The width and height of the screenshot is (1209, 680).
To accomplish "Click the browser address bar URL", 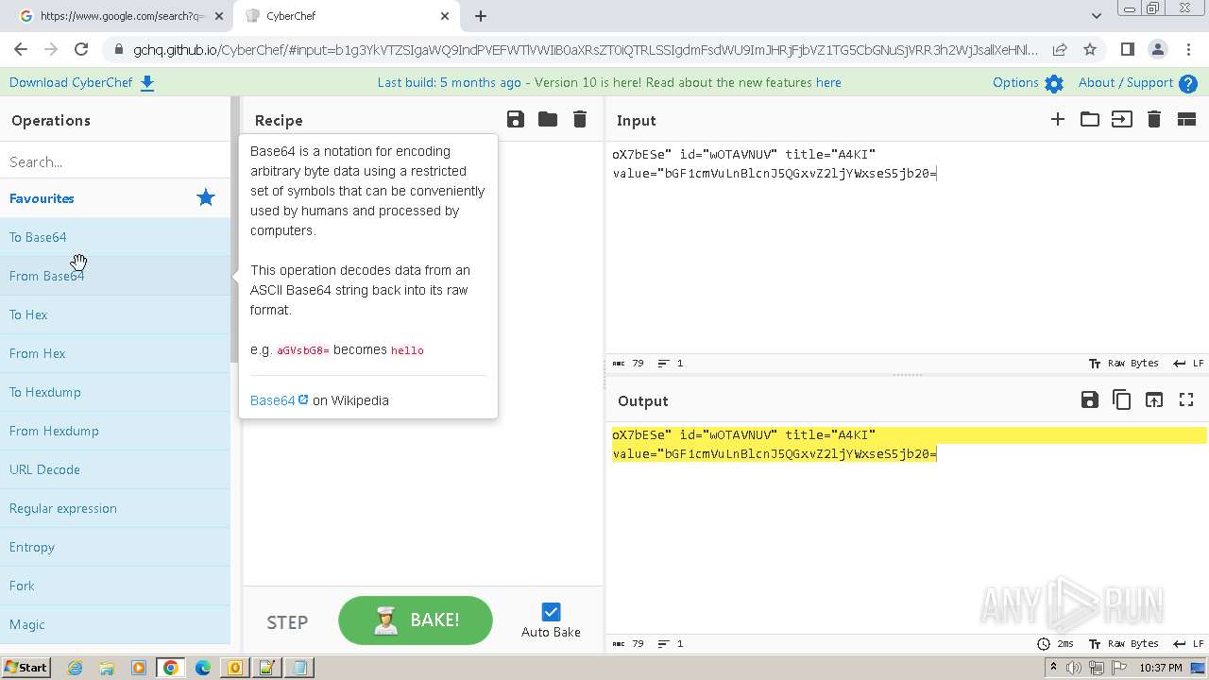I will 586,49.
